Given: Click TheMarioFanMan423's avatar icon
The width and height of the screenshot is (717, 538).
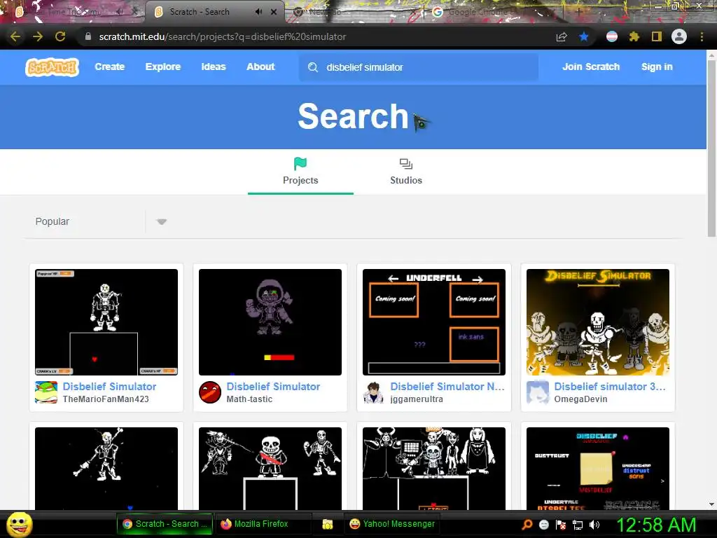Looking at the screenshot, I should pyautogui.click(x=46, y=392).
